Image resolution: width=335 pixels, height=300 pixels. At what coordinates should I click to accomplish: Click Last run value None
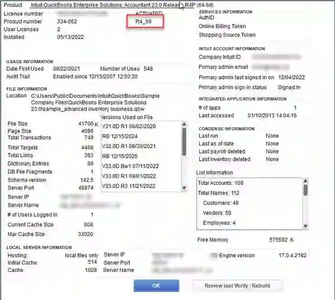(272, 136)
